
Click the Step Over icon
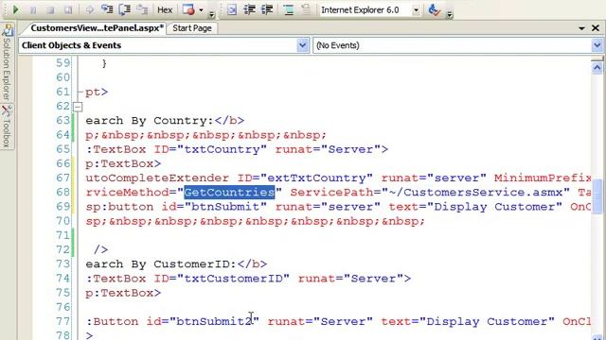pos(124,10)
